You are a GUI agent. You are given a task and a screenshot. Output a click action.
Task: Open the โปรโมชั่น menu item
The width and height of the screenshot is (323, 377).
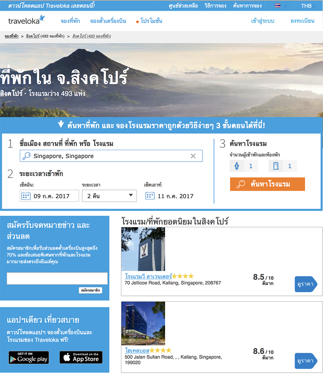coord(151,21)
